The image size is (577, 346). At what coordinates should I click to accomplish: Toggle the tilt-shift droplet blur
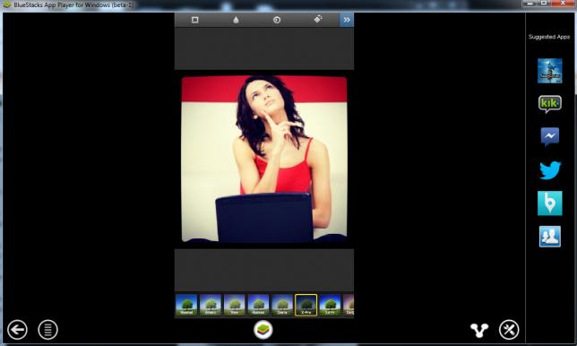coord(236,20)
